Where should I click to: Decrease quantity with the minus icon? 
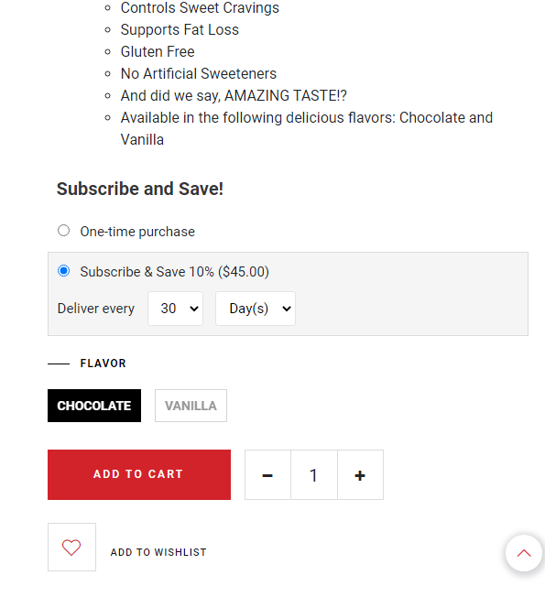(267, 475)
